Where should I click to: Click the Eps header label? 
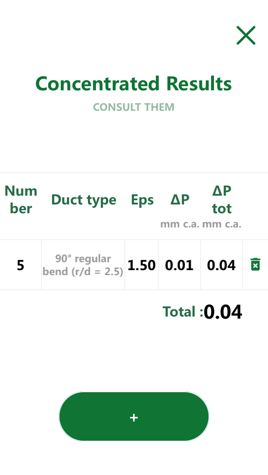click(142, 199)
